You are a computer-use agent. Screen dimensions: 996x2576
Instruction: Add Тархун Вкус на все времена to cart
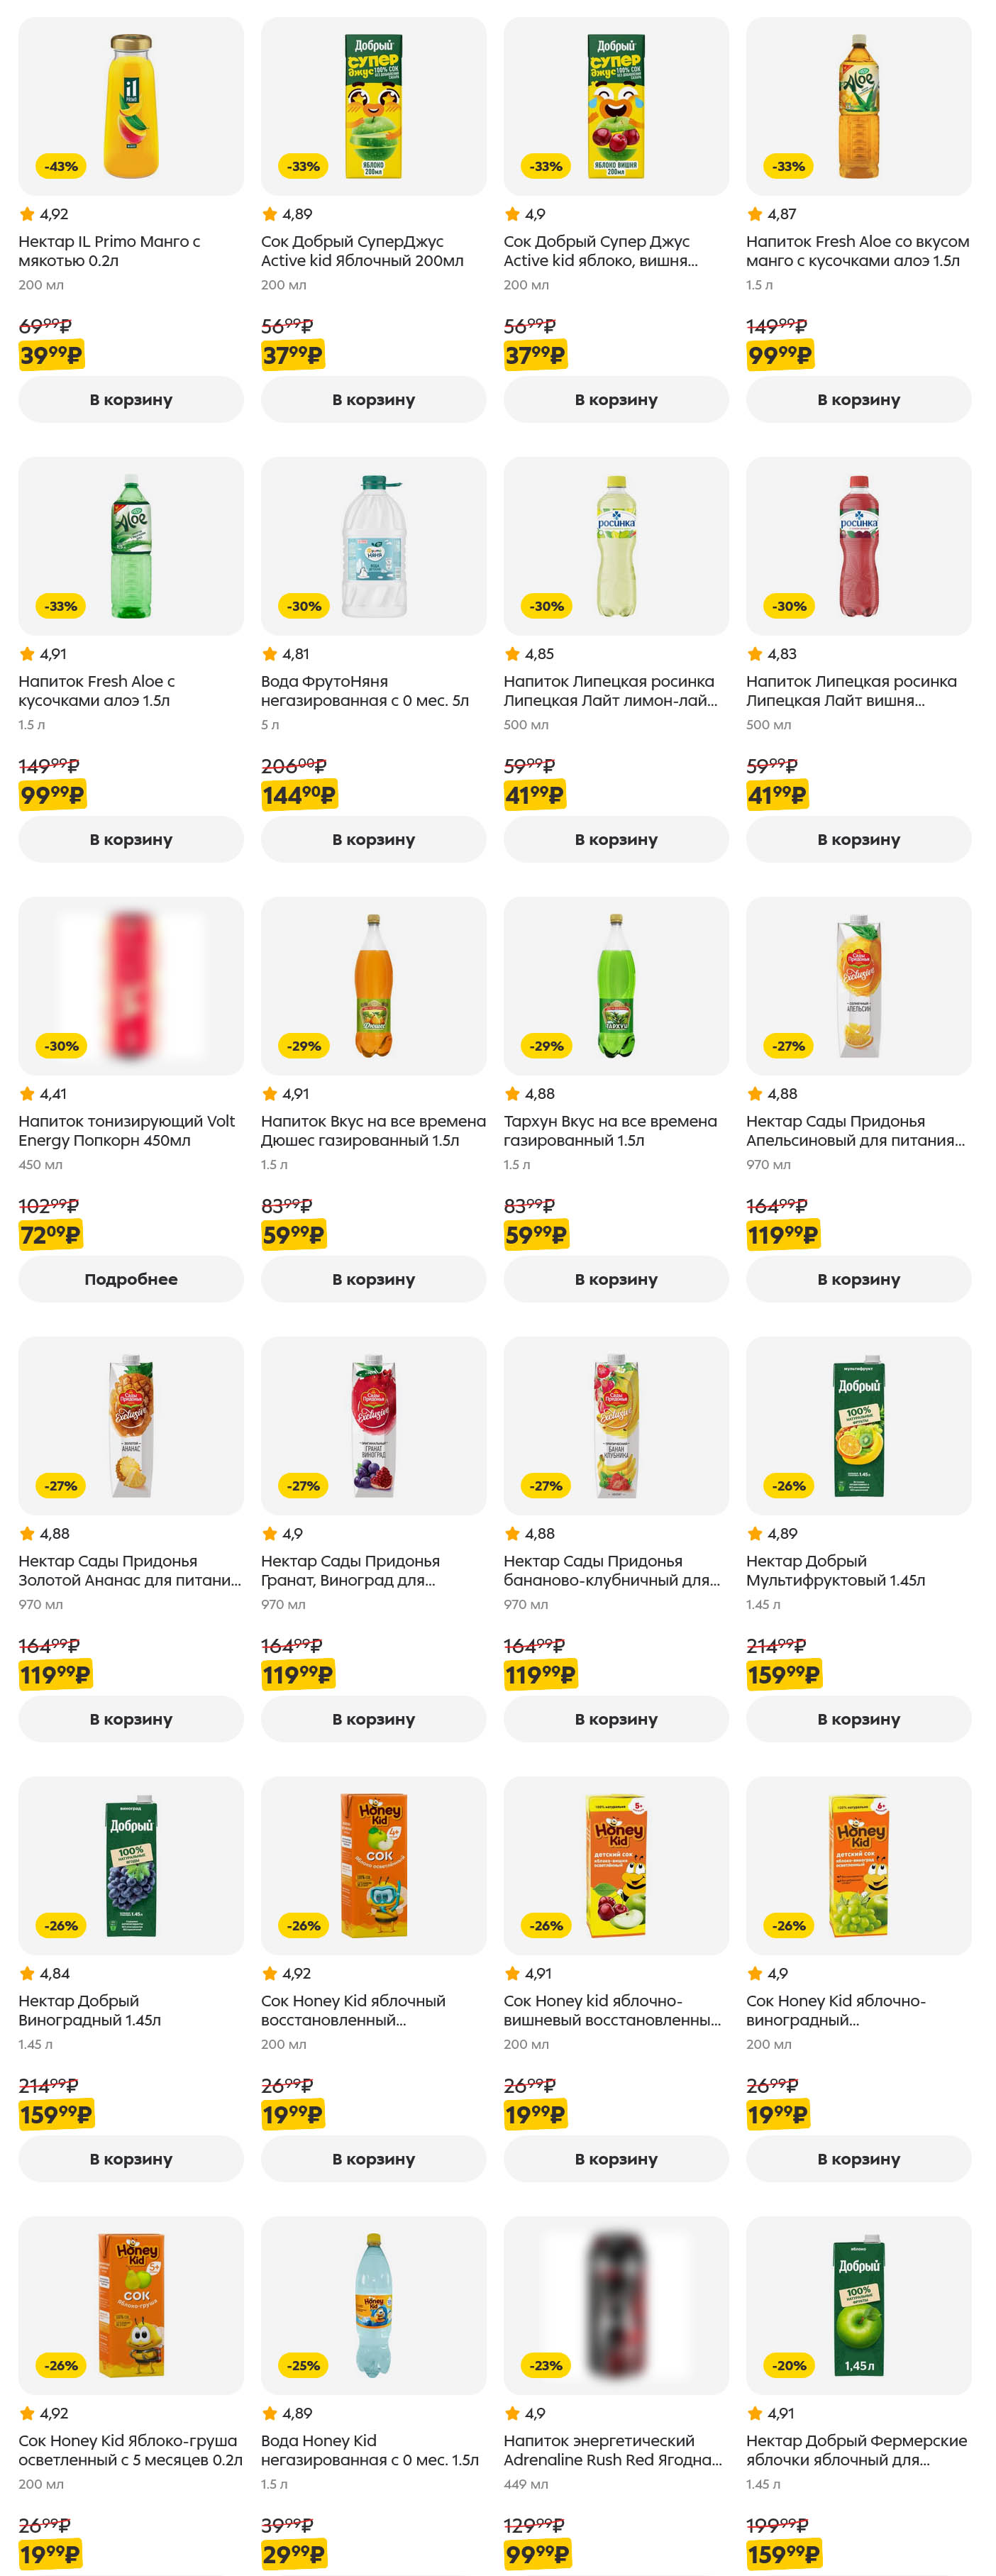[616, 1279]
